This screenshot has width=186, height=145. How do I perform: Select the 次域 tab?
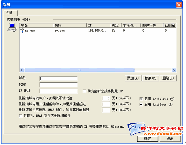click(9, 13)
